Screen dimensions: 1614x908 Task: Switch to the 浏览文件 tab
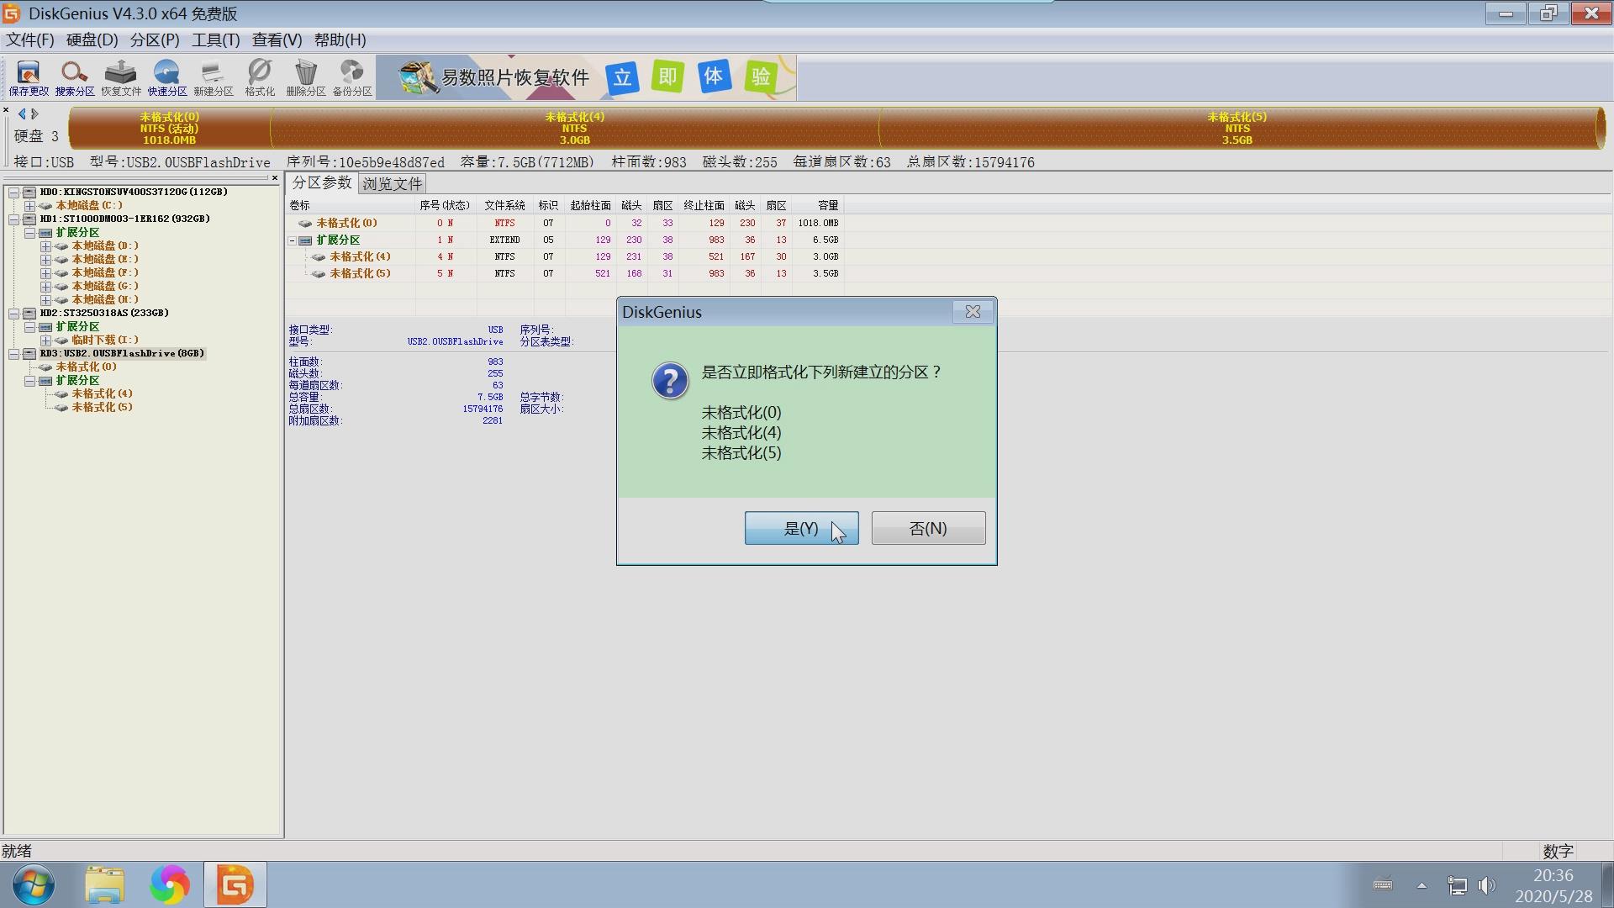(392, 182)
